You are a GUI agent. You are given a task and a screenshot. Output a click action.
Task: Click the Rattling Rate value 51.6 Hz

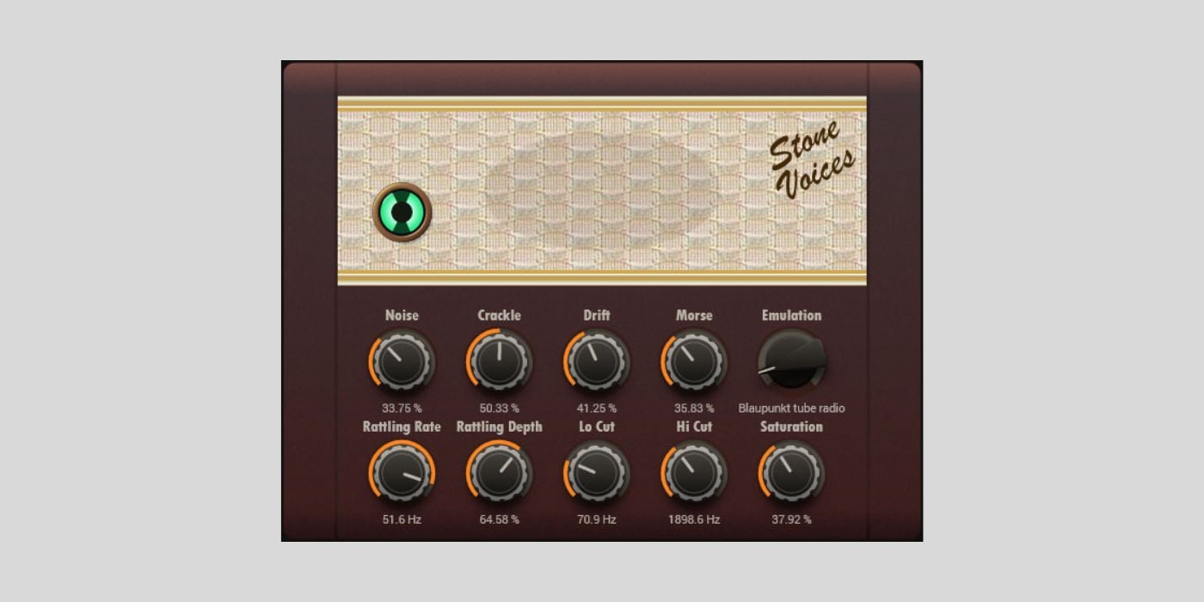click(x=402, y=519)
